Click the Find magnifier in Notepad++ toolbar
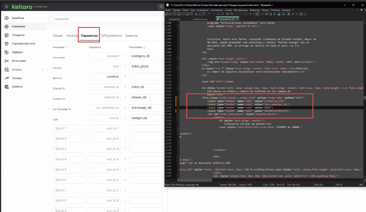 coord(218,14)
